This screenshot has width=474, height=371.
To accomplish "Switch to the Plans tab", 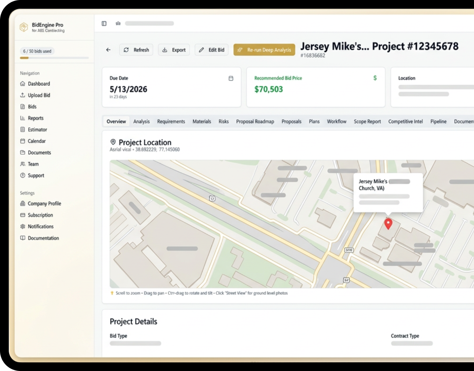I will pos(314,121).
